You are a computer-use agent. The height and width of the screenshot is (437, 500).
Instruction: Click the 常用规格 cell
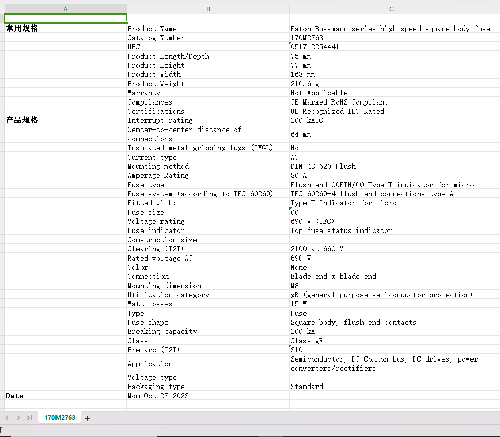pos(65,29)
